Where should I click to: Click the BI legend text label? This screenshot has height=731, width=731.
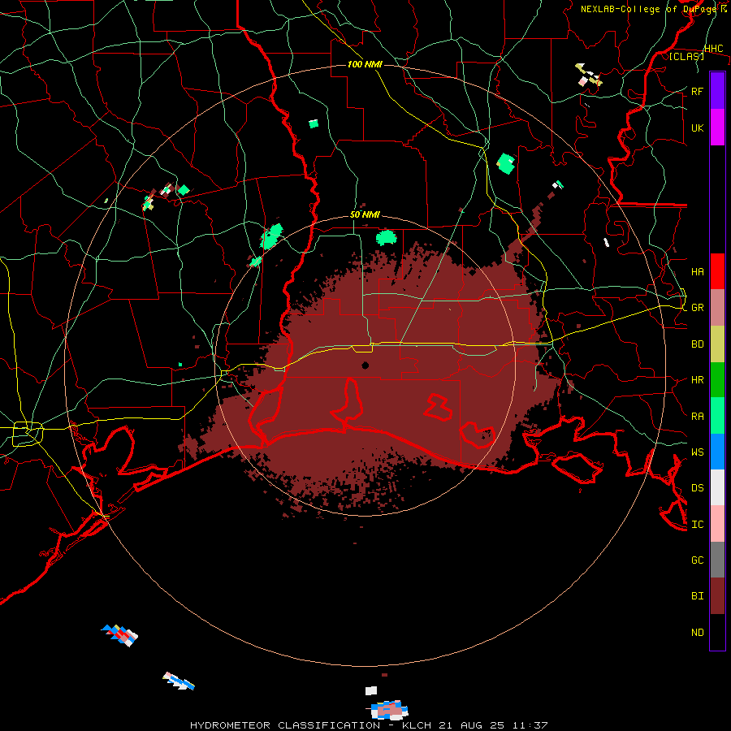[x=697, y=596]
